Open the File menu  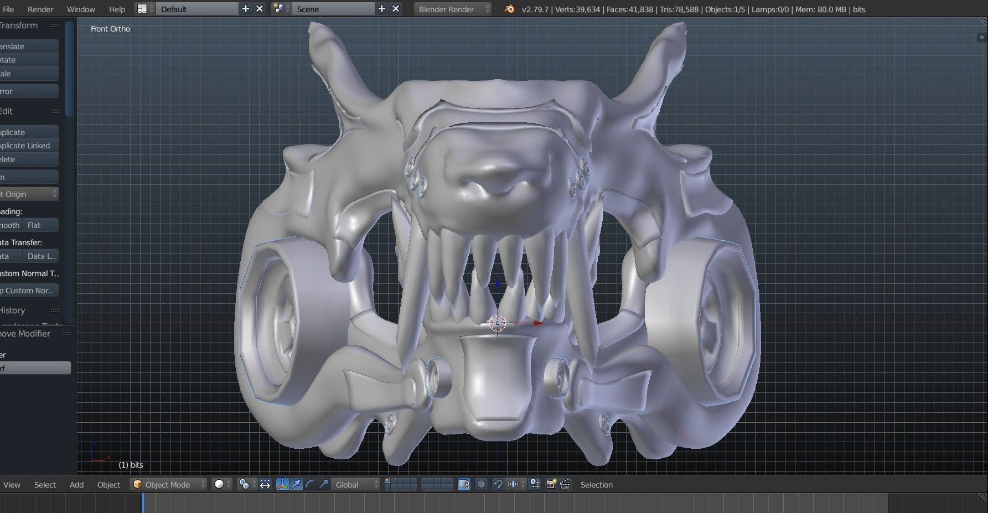(x=8, y=9)
